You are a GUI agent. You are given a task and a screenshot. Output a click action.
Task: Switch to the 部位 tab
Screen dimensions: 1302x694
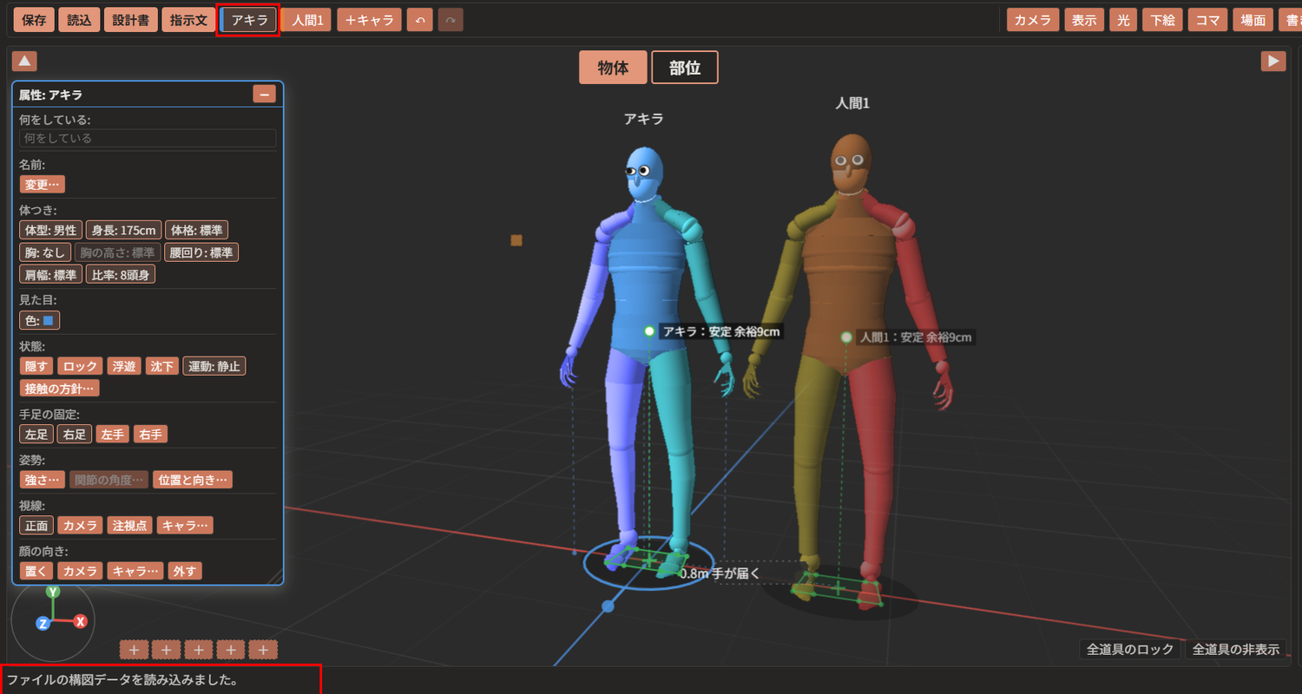685,68
